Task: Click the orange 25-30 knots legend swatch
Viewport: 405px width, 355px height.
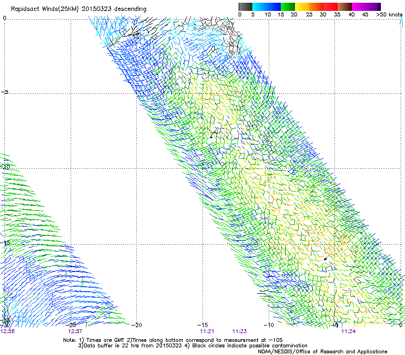Action: coord(316,7)
